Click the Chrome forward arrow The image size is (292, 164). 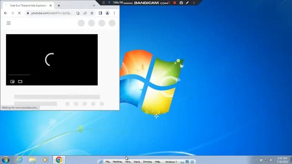(x=12, y=13)
